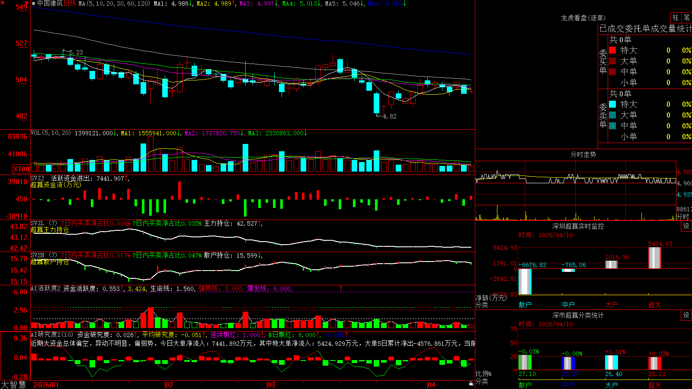Click the 中户 bar showing -765.06
This screenshot has width=692, height=389.
[x=568, y=270]
